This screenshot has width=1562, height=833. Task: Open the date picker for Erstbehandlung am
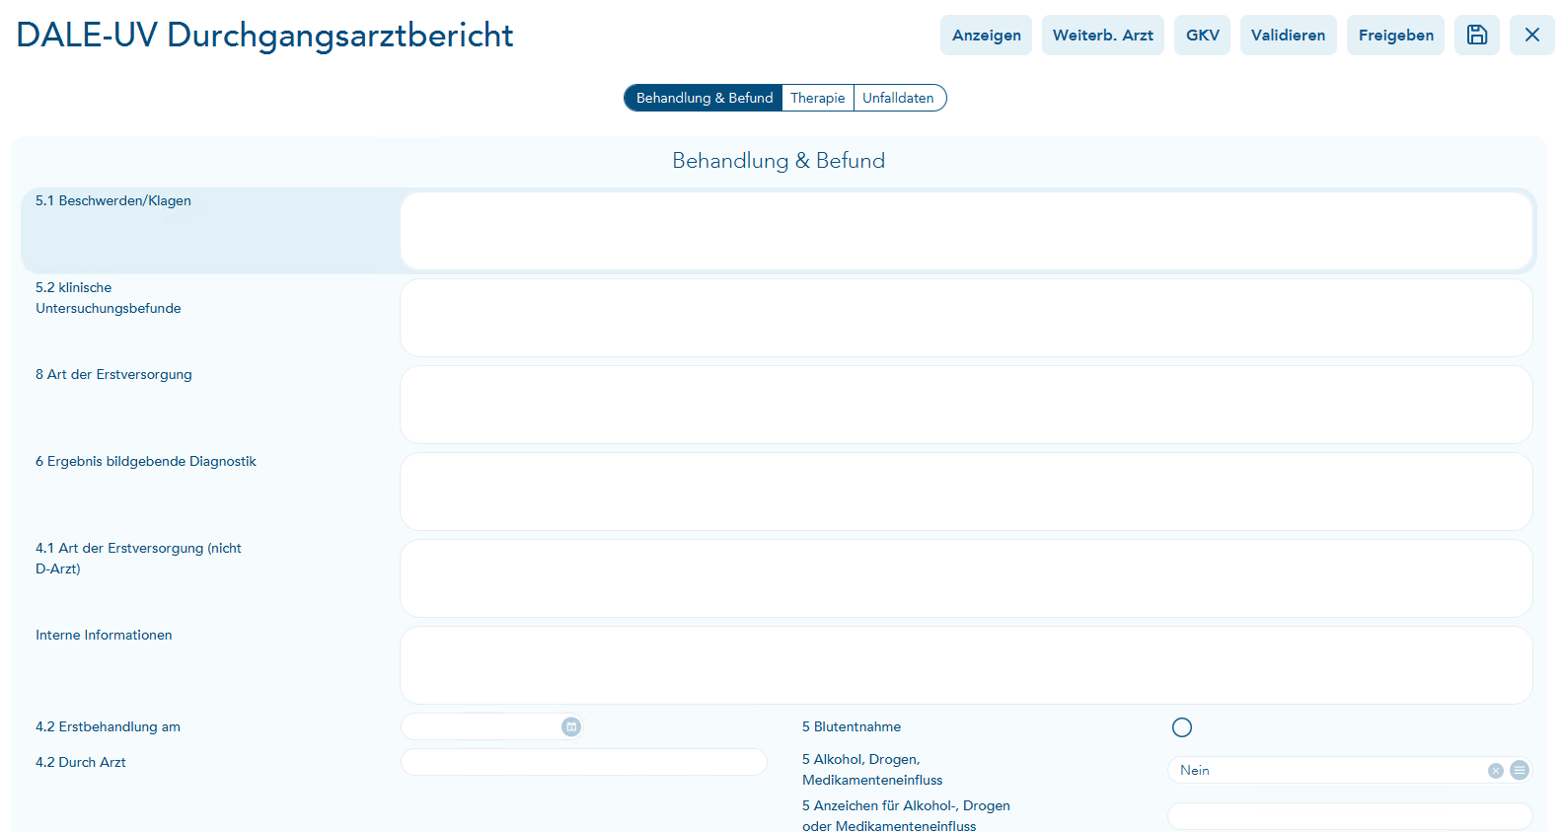pyautogui.click(x=570, y=726)
